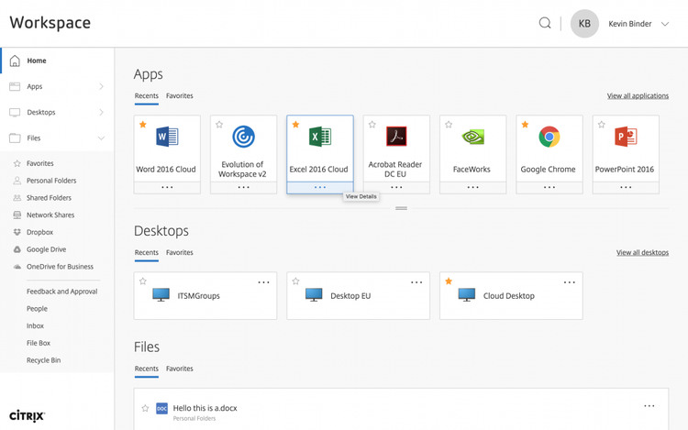Launch FaceWorks app icon
The image size is (688, 430).
(x=472, y=138)
